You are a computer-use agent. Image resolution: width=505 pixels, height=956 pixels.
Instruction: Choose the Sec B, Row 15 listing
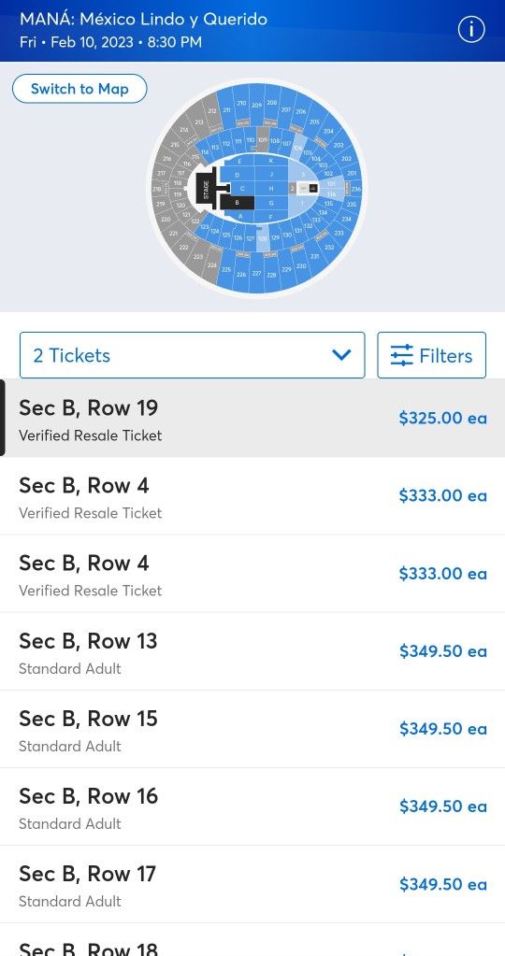coord(252,729)
